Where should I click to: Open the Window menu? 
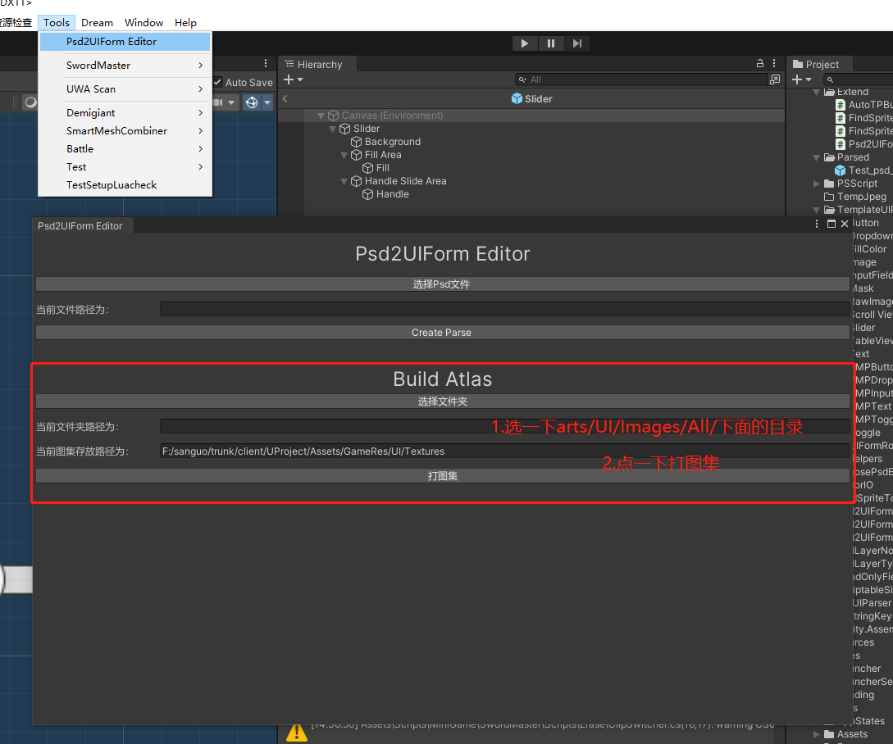144,23
